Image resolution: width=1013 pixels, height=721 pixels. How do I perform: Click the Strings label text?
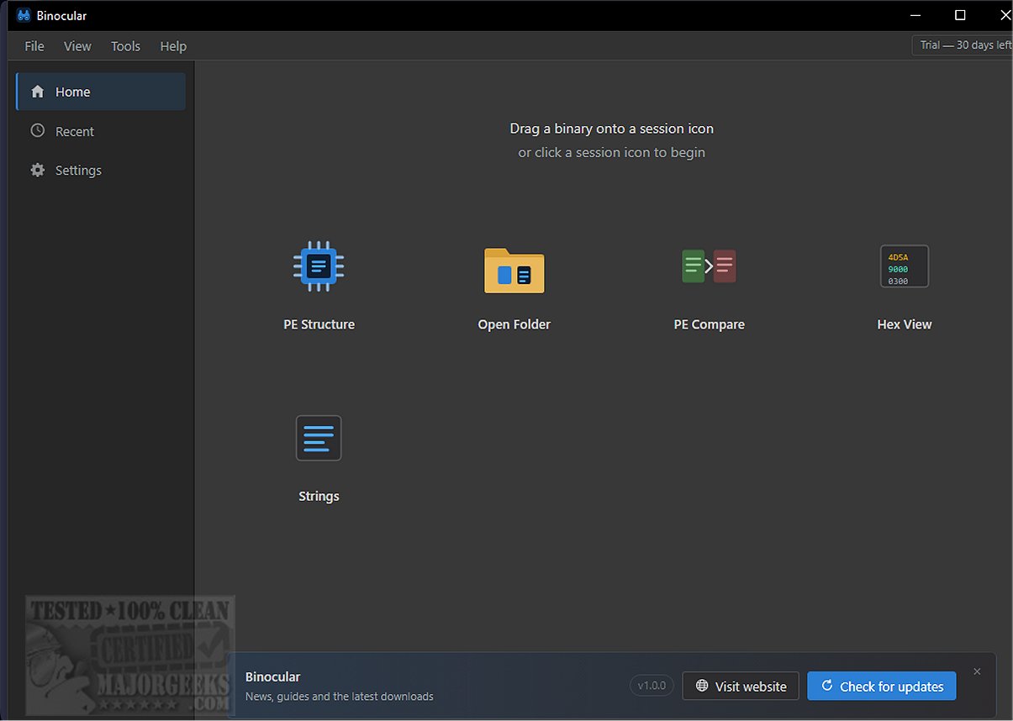[319, 496]
